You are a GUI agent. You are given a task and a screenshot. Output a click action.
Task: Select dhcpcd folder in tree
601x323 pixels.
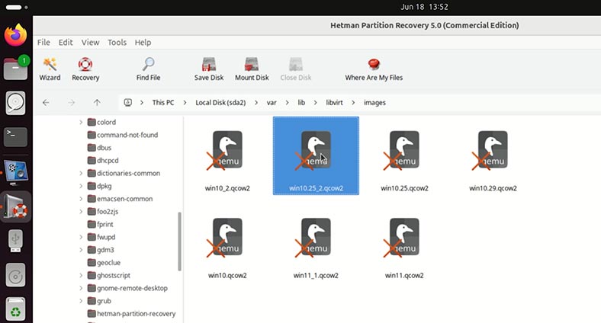coord(103,160)
